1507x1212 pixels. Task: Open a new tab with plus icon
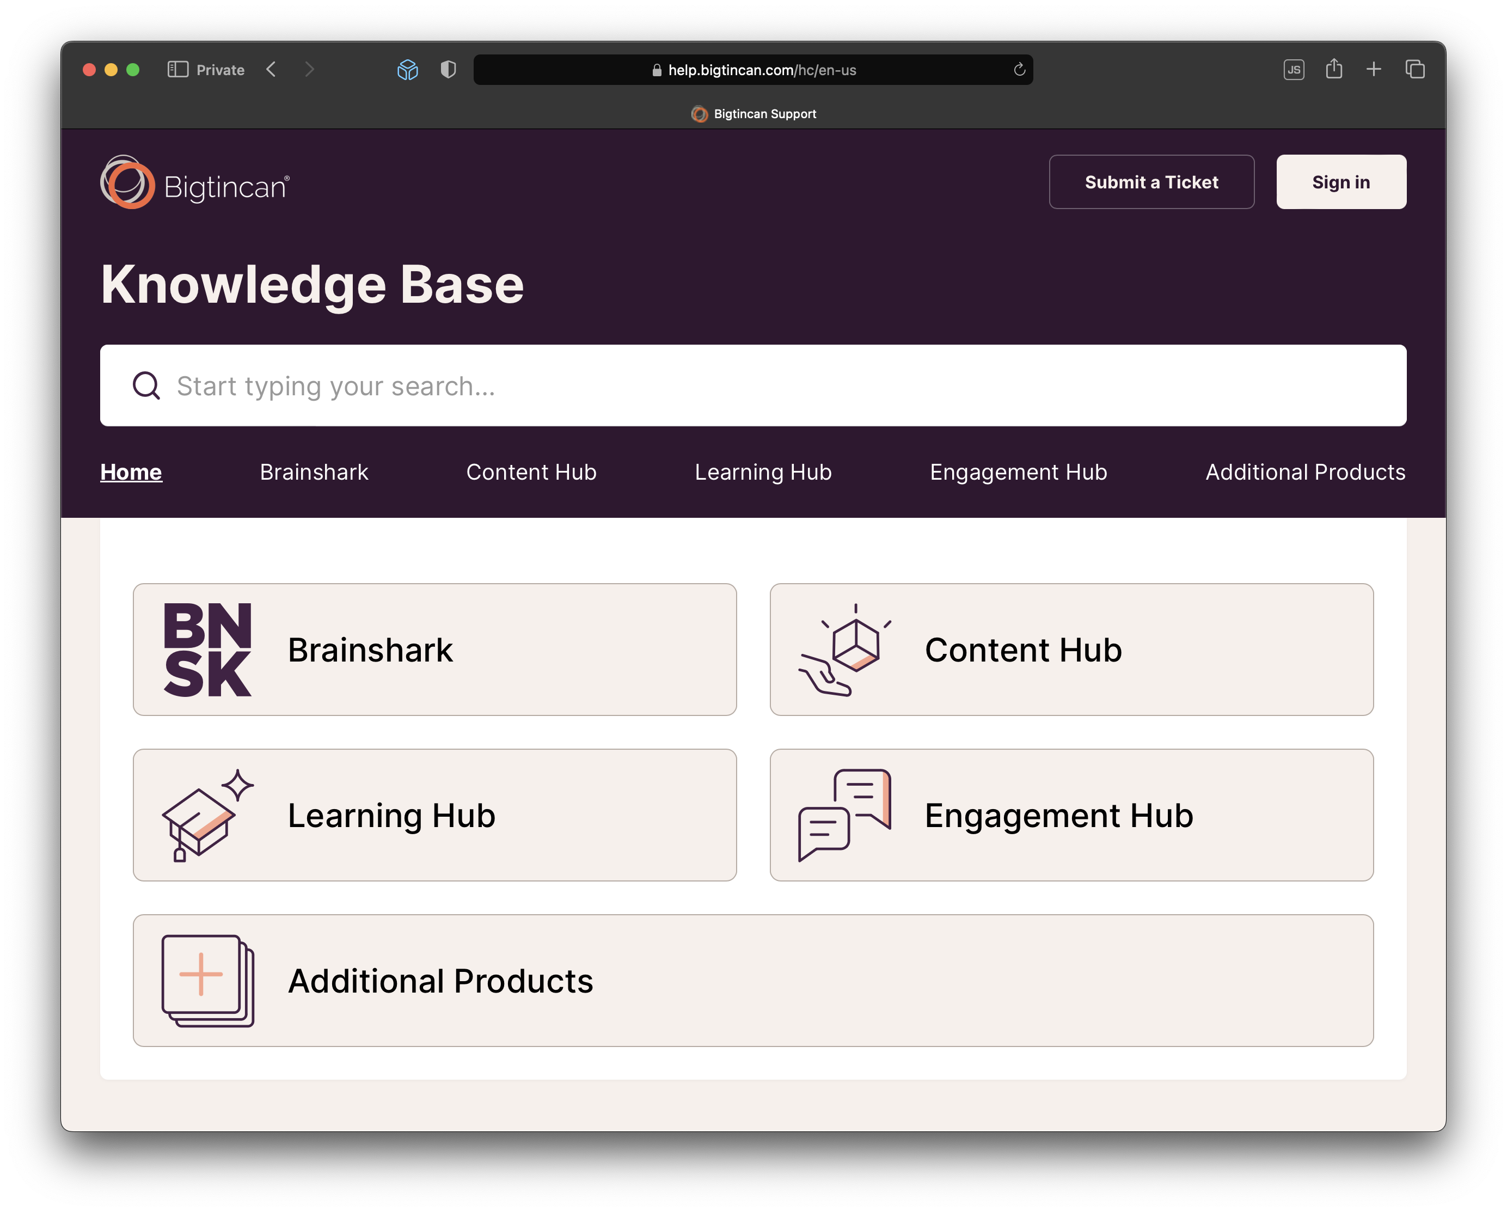[x=1374, y=69]
